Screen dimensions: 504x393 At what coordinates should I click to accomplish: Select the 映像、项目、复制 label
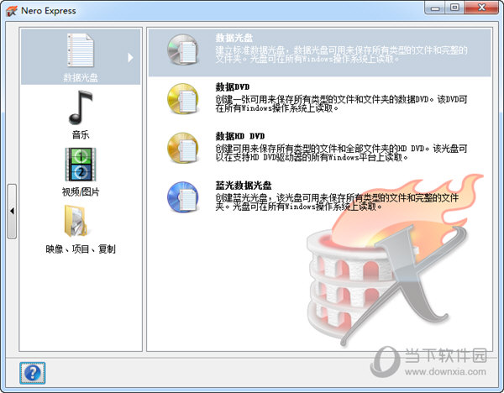pos(81,249)
